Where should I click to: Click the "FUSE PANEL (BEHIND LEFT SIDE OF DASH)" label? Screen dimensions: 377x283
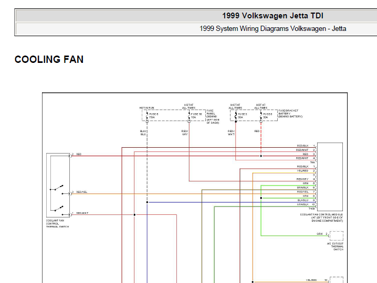[x=213, y=117]
